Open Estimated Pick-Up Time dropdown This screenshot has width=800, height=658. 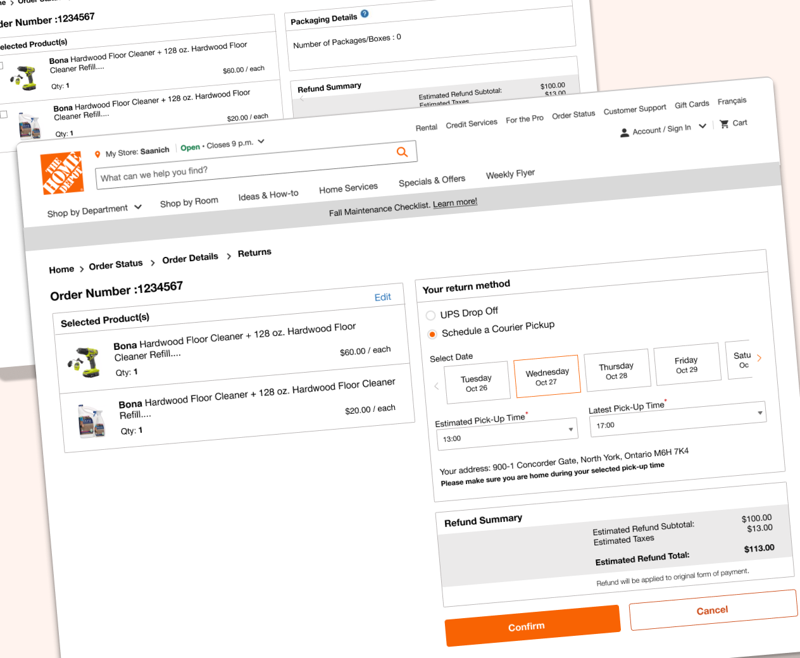[507, 433]
